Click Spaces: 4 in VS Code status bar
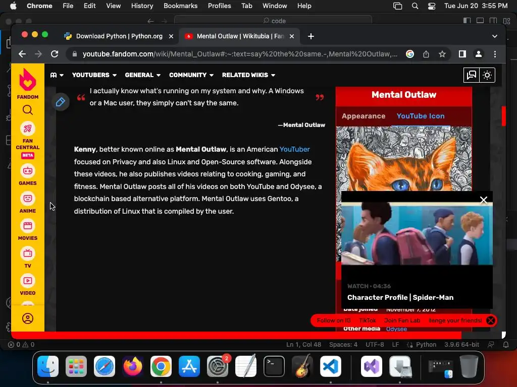The width and height of the screenshot is (517, 387). click(343, 345)
